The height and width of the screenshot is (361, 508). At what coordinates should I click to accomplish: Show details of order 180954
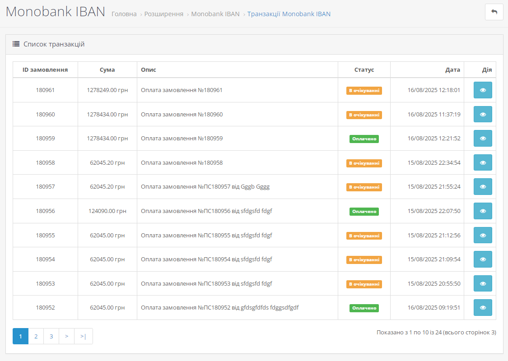(x=483, y=259)
